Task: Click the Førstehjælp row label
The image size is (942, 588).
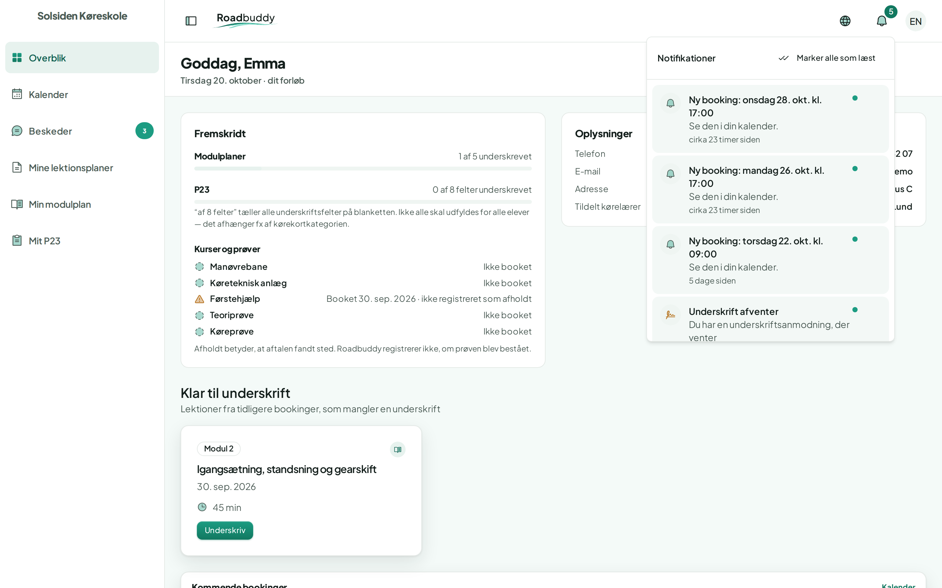Action: pyautogui.click(x=235, y=299)
